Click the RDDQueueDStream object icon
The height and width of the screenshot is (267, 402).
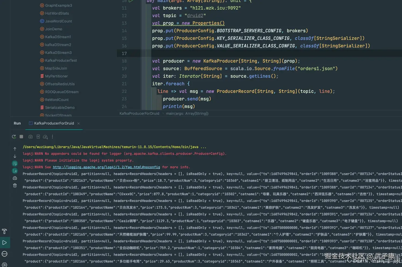[x=42, y=92]
